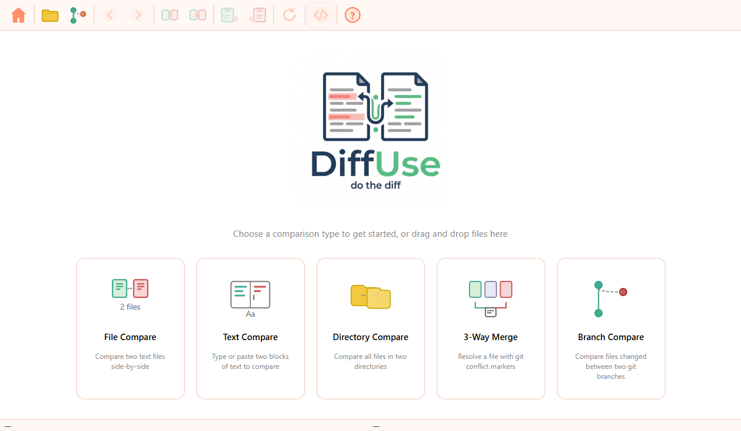Open the Text Compare card
Screen dimensions: 741x431
click(x=250, y=328)
